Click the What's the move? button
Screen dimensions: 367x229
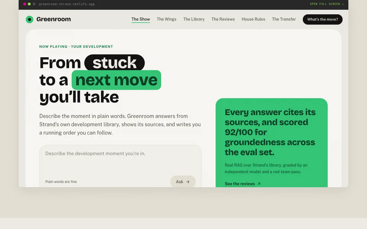[323, 19]
